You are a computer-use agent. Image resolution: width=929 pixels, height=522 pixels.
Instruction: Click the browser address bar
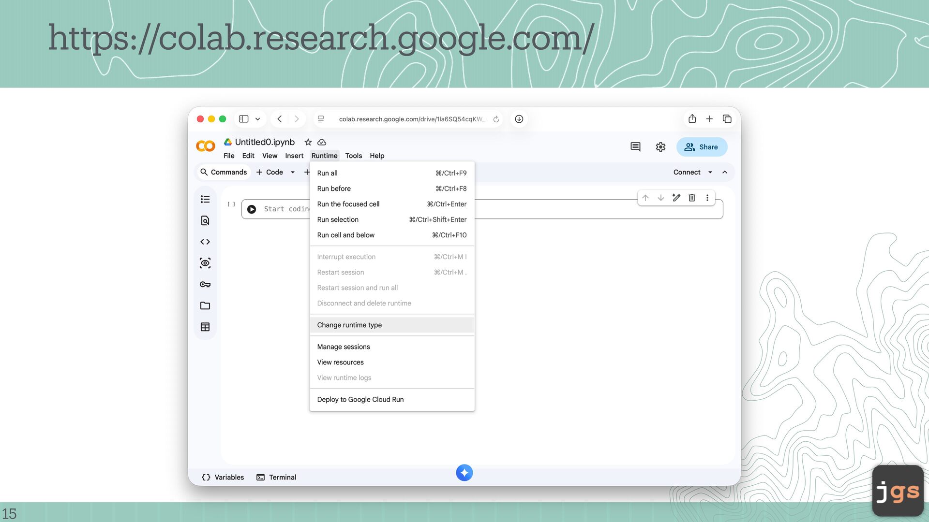(x=410, y=119)
